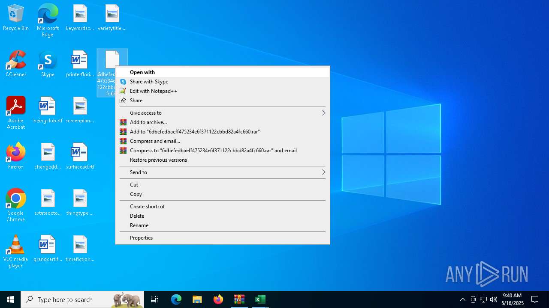549x308 pixels.
Task: Click the Edge icon in the taskbar
Action: 176,299
